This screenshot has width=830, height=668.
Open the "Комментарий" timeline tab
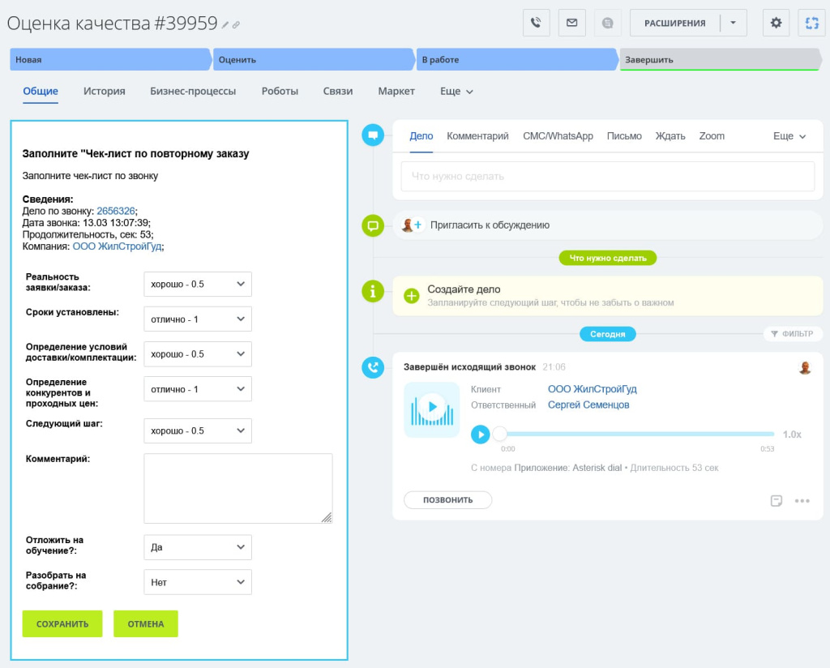[x=477, y=136]
